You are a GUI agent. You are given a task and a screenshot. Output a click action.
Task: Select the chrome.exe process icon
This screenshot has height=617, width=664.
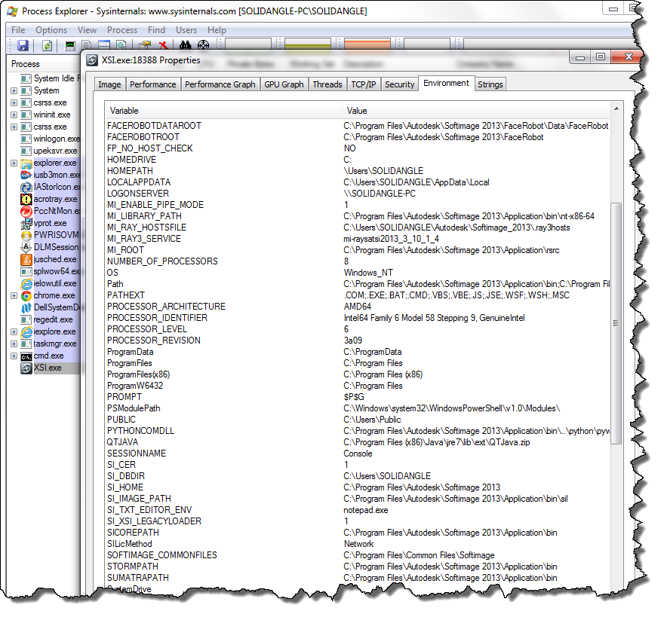pos(26,295)
